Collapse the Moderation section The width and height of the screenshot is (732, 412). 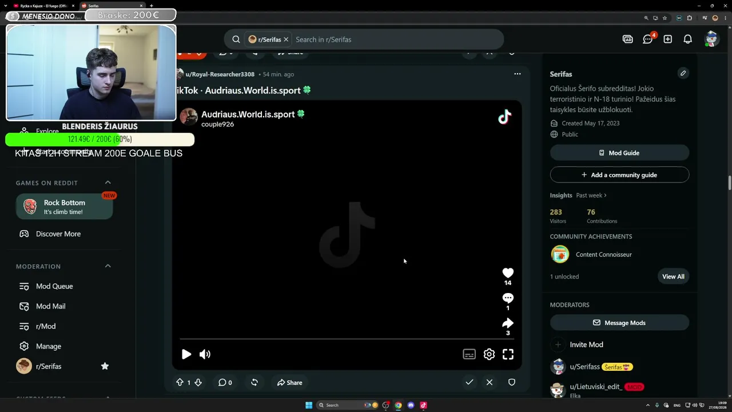[x=108, y=266]
